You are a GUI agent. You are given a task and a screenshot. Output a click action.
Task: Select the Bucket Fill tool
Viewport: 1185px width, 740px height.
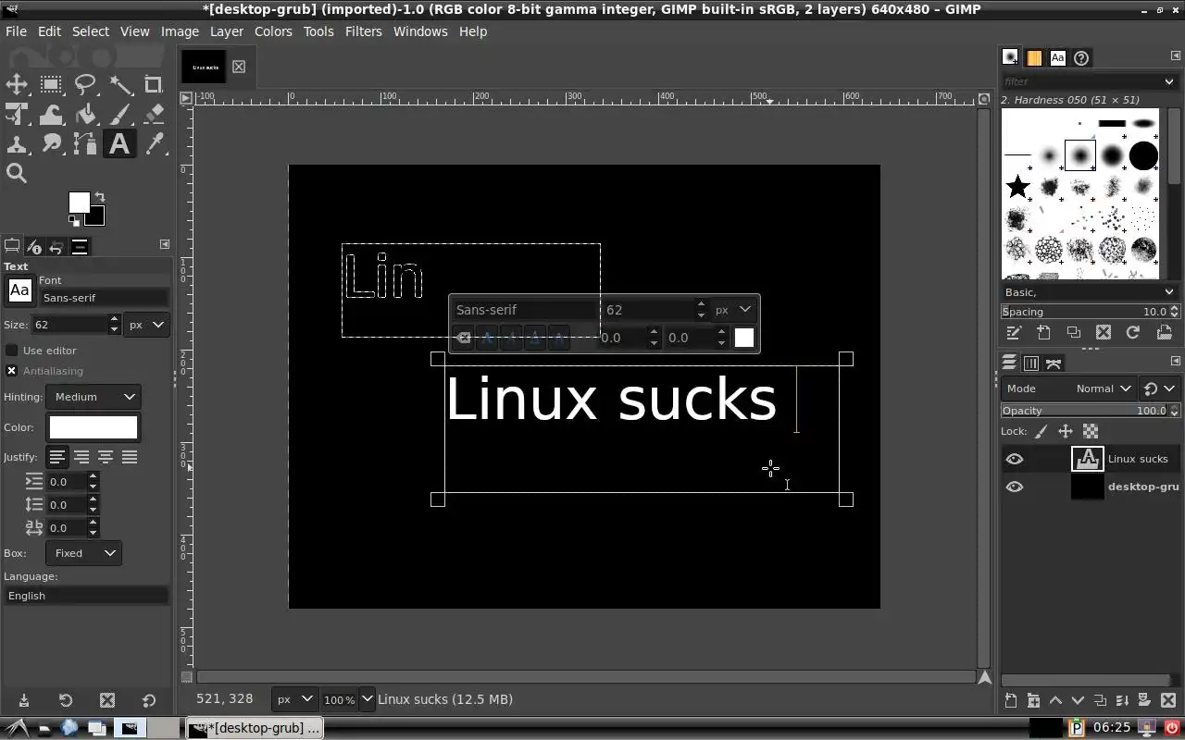pos(85,115)
